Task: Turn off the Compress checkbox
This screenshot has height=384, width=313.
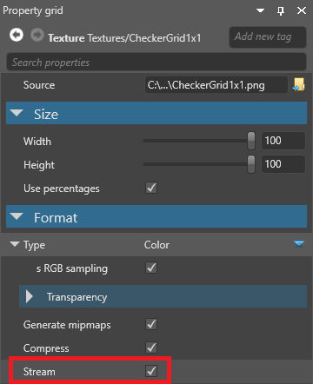Action: coord(151,348)
